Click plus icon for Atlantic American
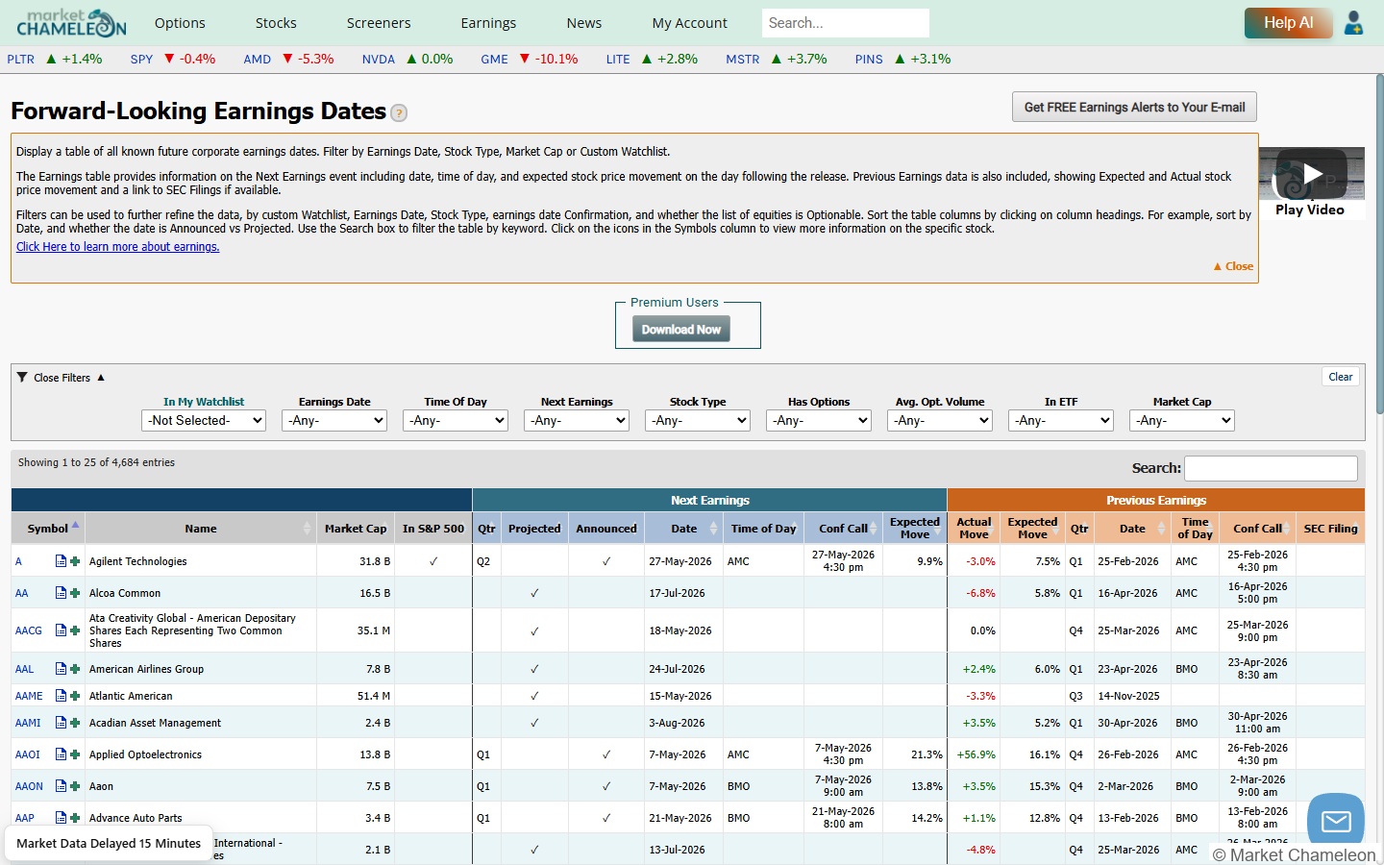 pyautogui.click(x=75, y=696)
